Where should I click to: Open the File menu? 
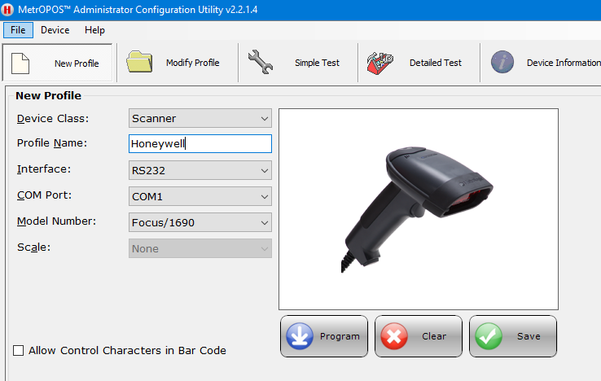point(18,30)
